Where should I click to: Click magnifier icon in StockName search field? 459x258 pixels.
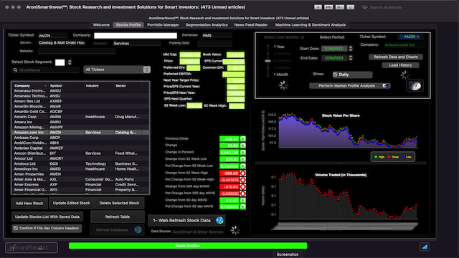click(15, 70)
